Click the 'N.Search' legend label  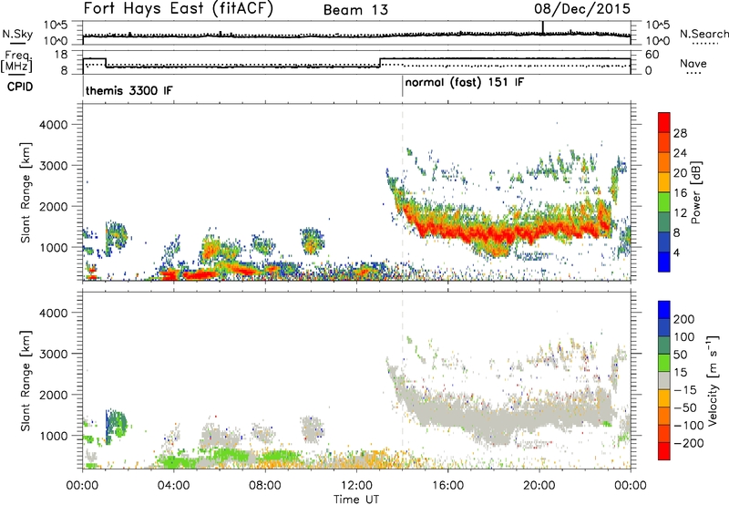(x=704, y=34)
